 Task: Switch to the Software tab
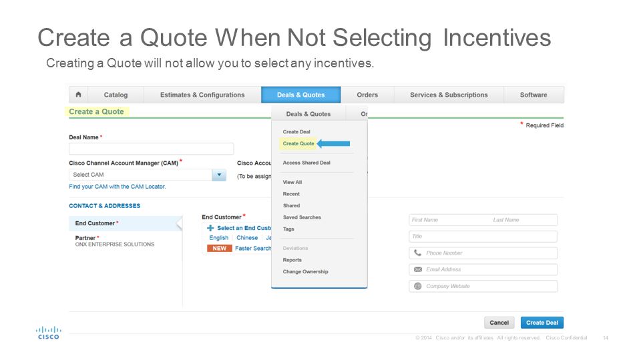(533, 95)
